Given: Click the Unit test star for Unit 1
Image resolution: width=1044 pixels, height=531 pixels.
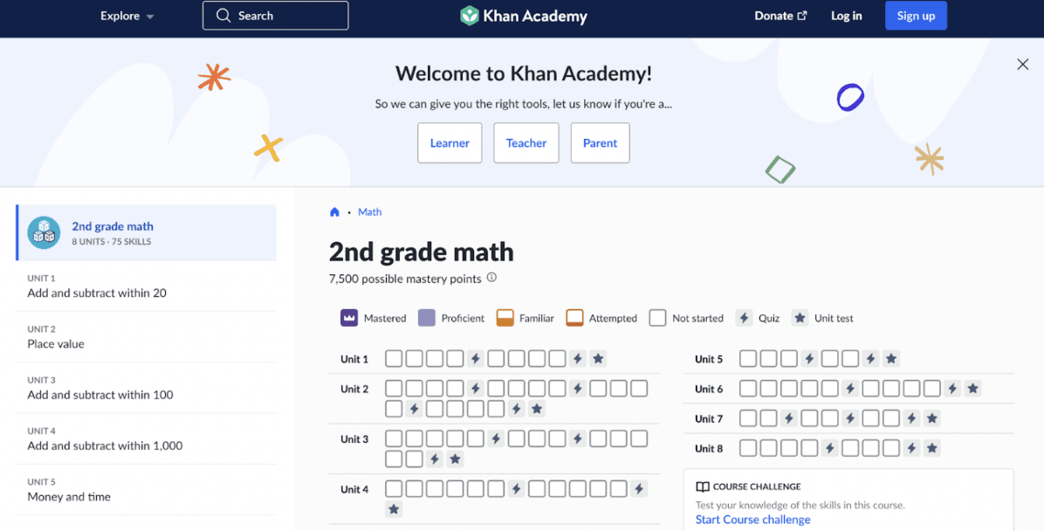Looking at the screenshot, I should (598, 358).
